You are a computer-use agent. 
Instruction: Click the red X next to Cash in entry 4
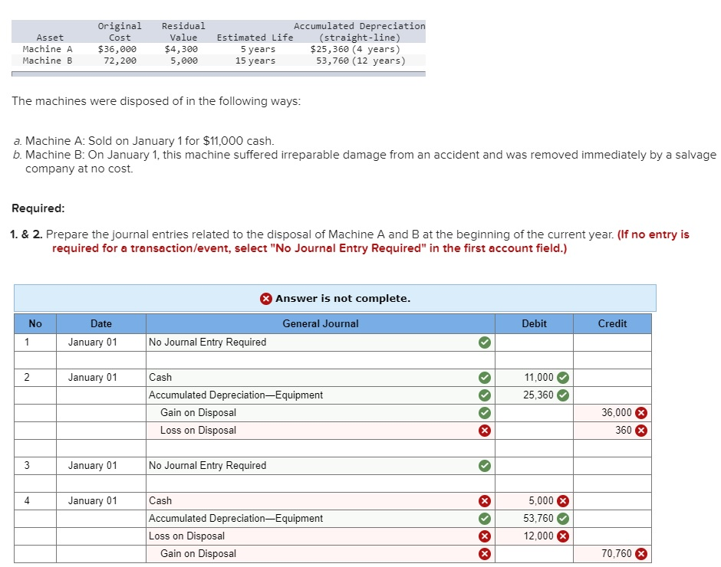pyautogui.click(x=484, y=500)
